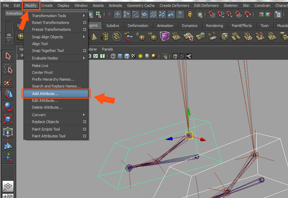Click the blue Z-axis manipulator arrow

click(x=169, y=139)
